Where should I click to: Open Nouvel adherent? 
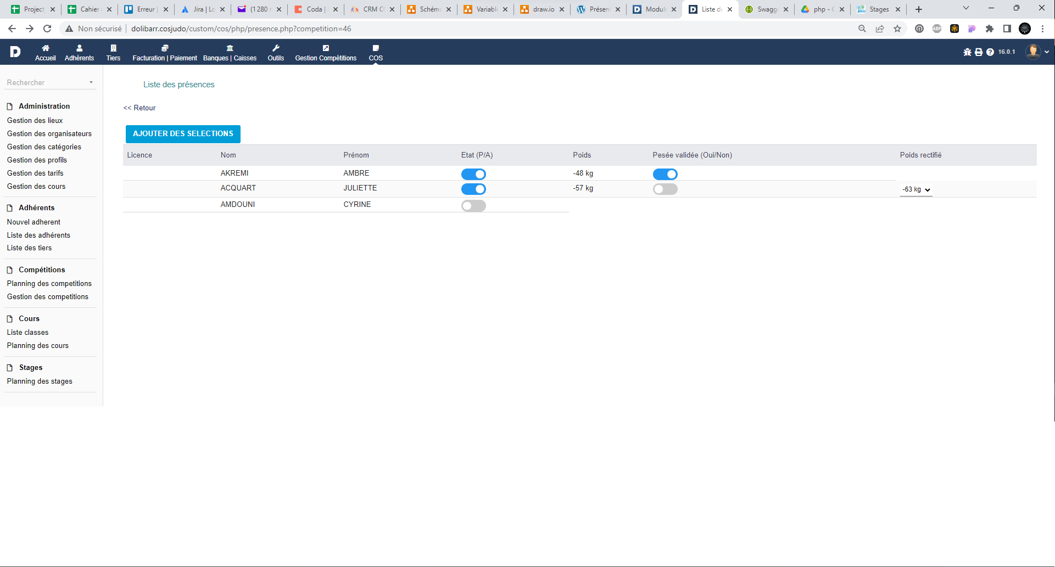point(34,222)
